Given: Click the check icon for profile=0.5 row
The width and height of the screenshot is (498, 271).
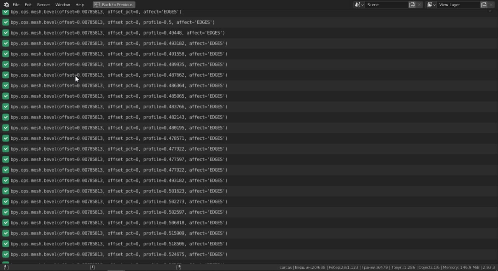Looking at the screenshot, I should point(5,22).
